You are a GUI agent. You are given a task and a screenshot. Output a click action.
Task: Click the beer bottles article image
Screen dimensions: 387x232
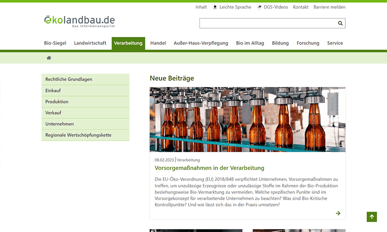click(247, 120)
